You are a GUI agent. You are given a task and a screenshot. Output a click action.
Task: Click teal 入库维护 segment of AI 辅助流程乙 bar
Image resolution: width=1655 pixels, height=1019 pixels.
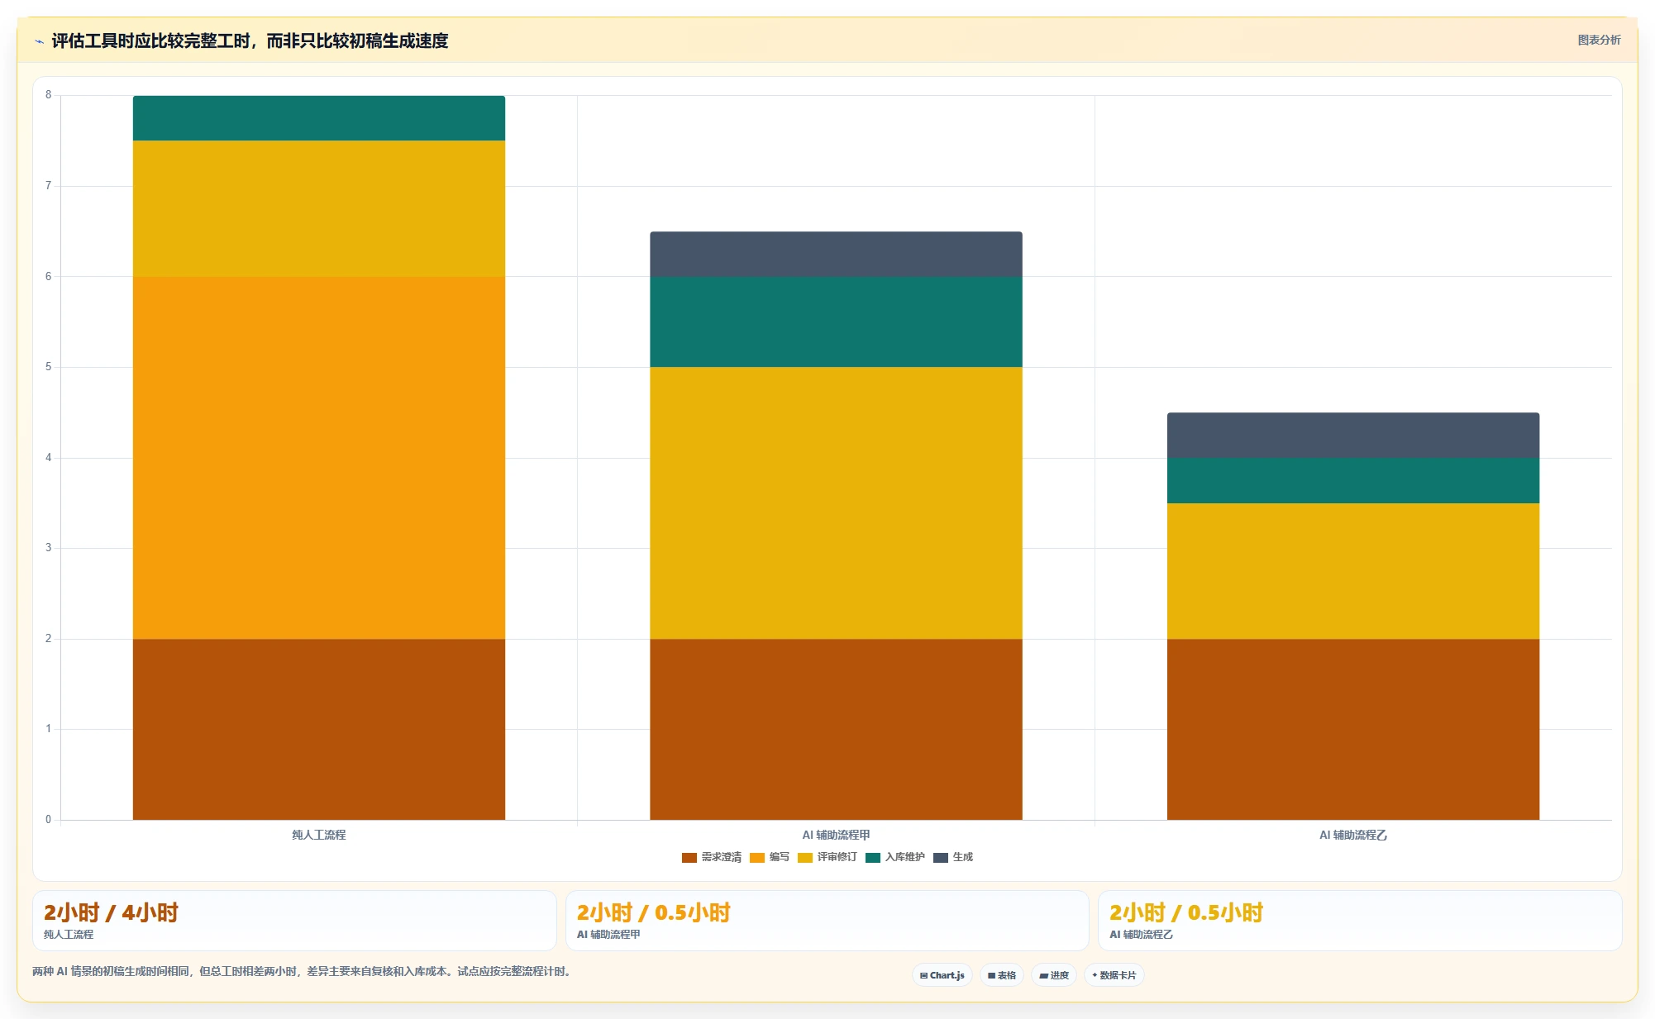pyautogui.click(x=1353, y=480)
